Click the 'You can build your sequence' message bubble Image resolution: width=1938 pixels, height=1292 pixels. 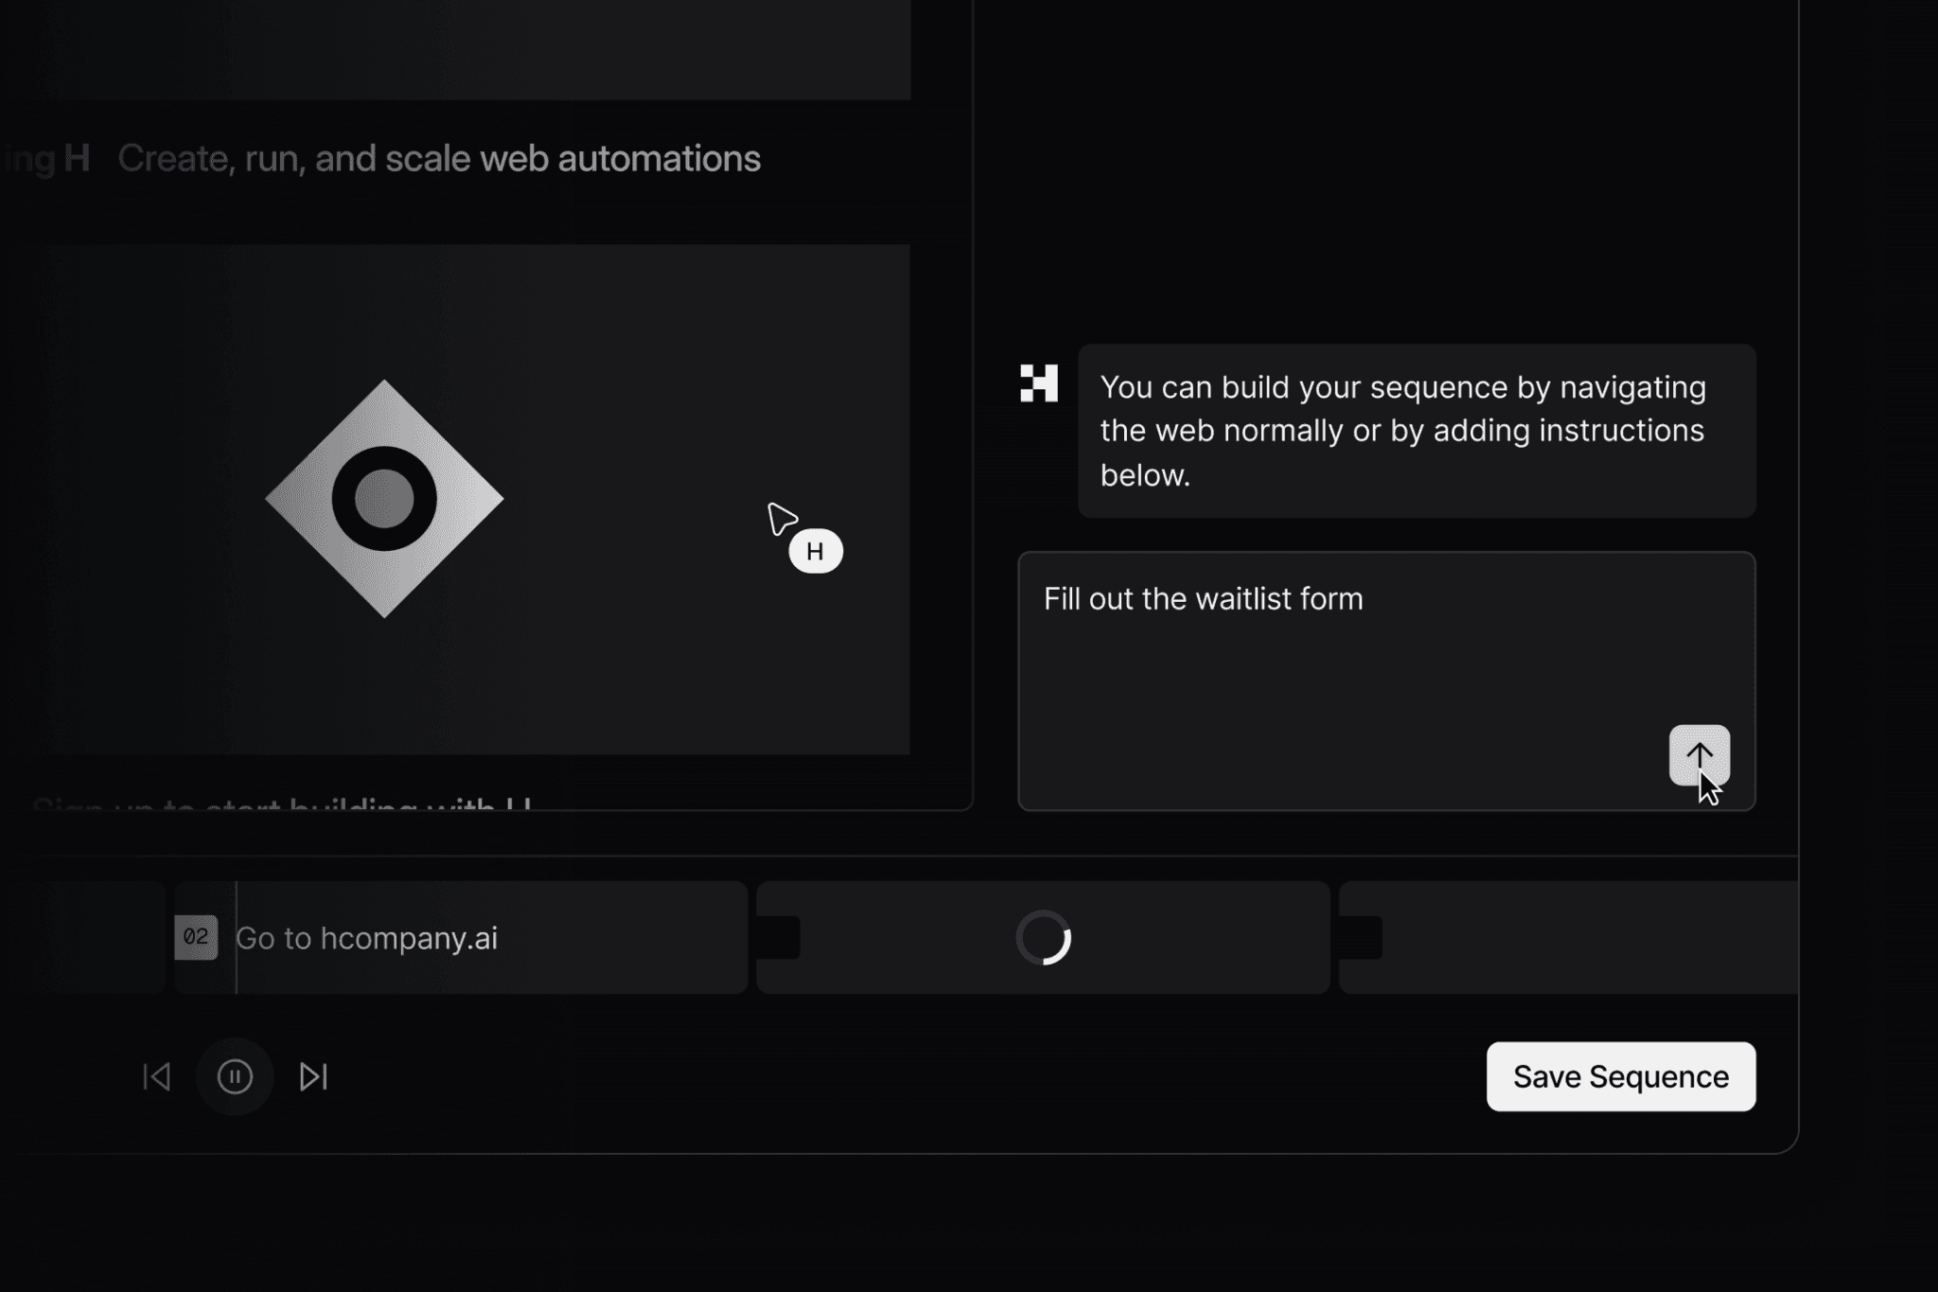click(1416, 431)
